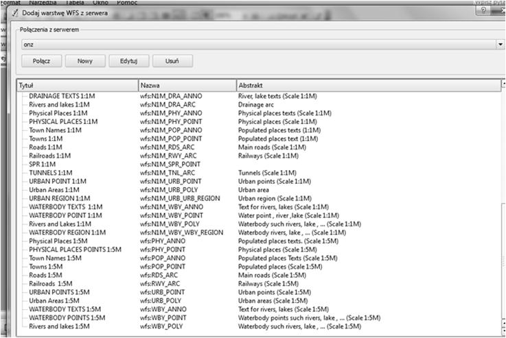Select PHYSICAL PLACES 1:1M row
Screen dimensions: 506x338
(63, 121)
